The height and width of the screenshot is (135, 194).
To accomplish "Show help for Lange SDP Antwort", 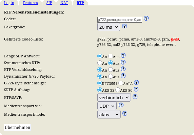I will click(123, 55).
